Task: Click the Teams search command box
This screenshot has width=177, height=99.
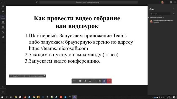Action: coord(88,2)
